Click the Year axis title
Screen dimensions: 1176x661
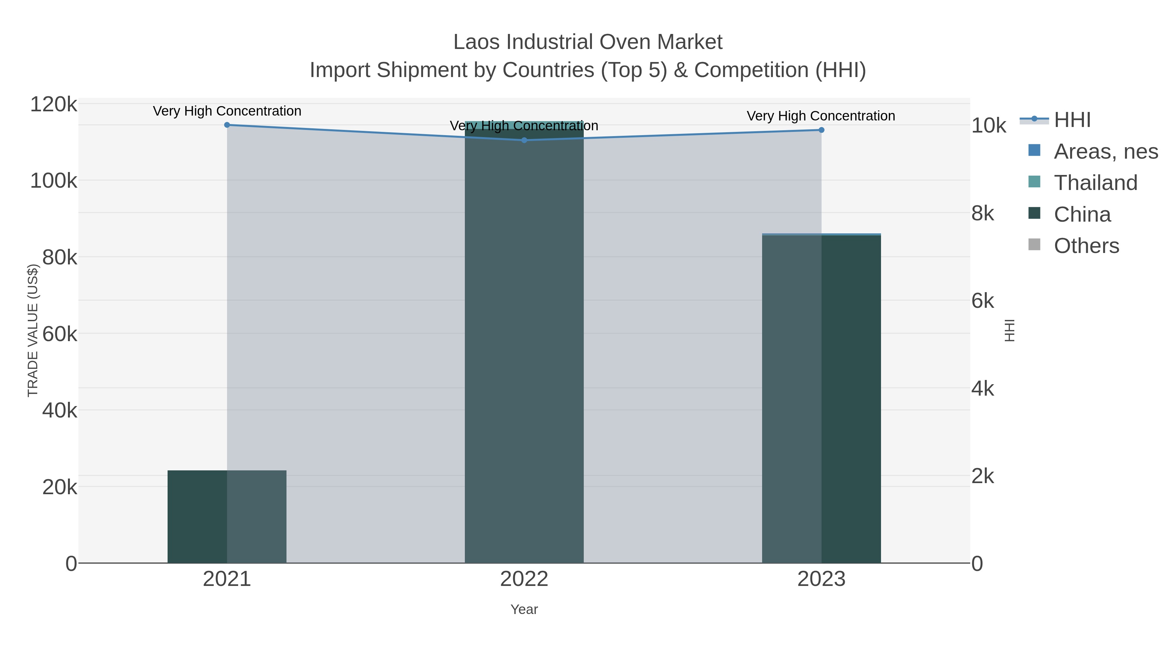click(524, 609)
